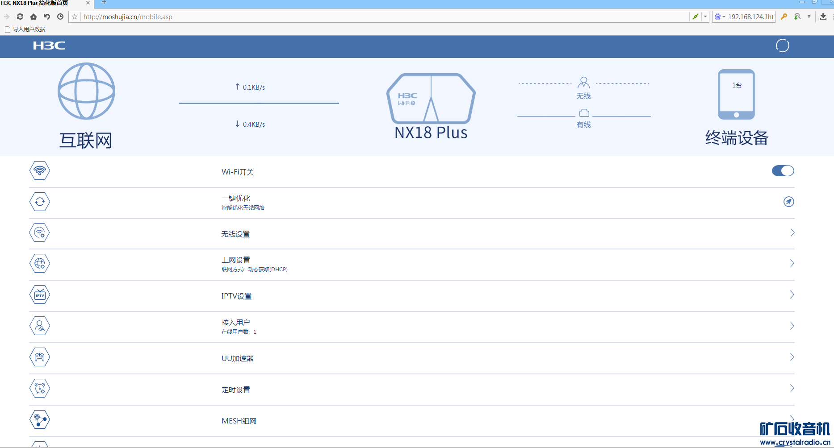The width and height of the screenshot is (834, 448).
Task: Click the MESH networking hexagon icon
Action: click(x=40, y=419)
